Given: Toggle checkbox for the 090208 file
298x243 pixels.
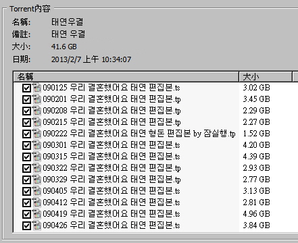Looking at the screenshot, I should coord(26,111).
